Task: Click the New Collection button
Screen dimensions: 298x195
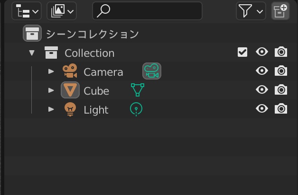Action: pos(280,11)
